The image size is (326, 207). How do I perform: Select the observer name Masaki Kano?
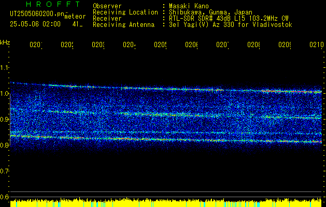click(x=189, y=6)
